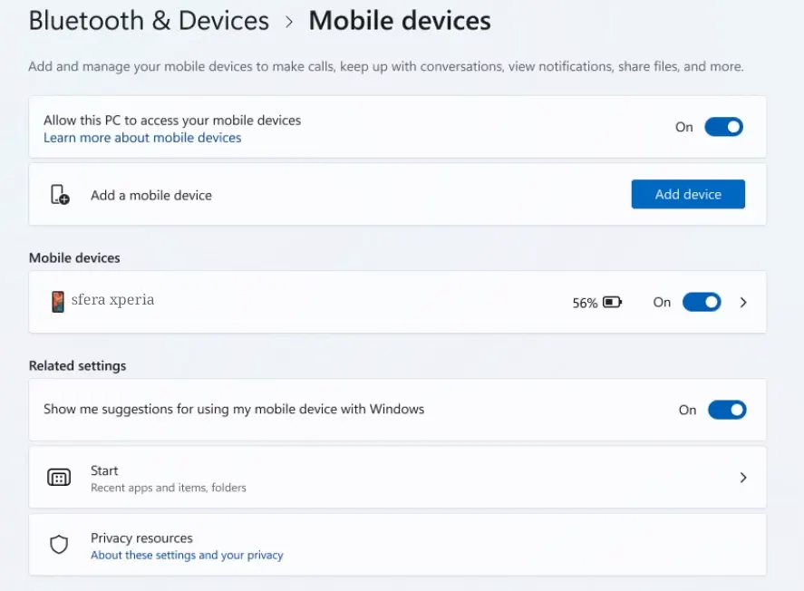Image resolution: width=804 pixels, height=591 pixels.
Task: Click the breadcrumb separator arrow in the title
Action: pos(289,22)
